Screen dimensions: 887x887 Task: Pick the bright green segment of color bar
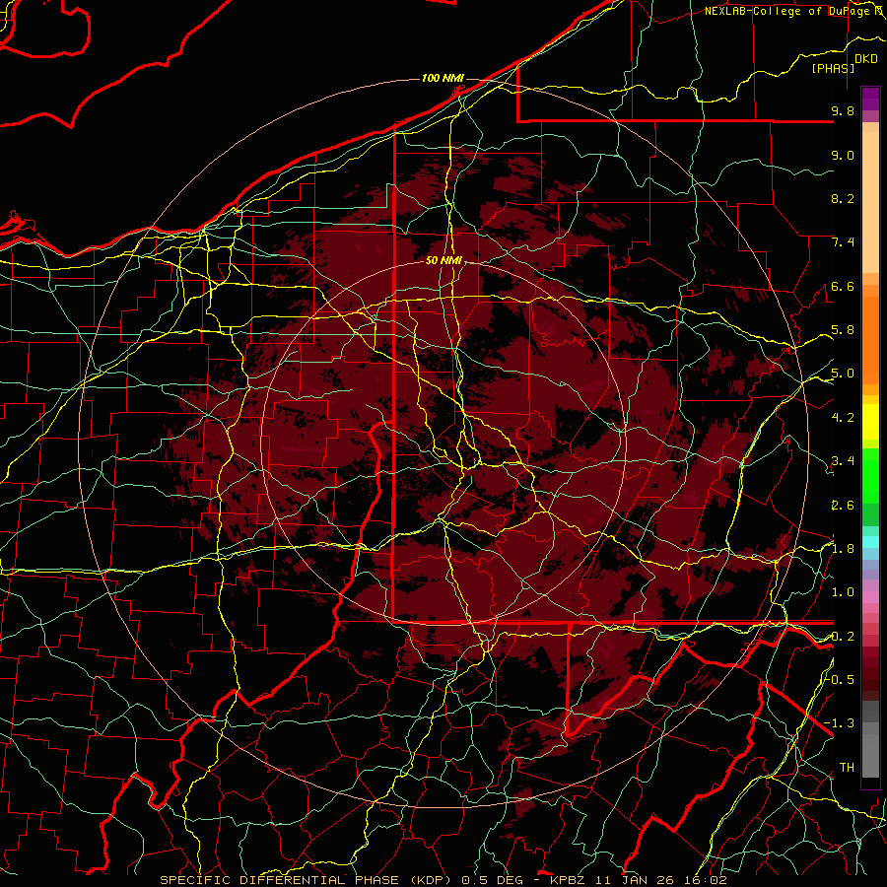[870, 477]
